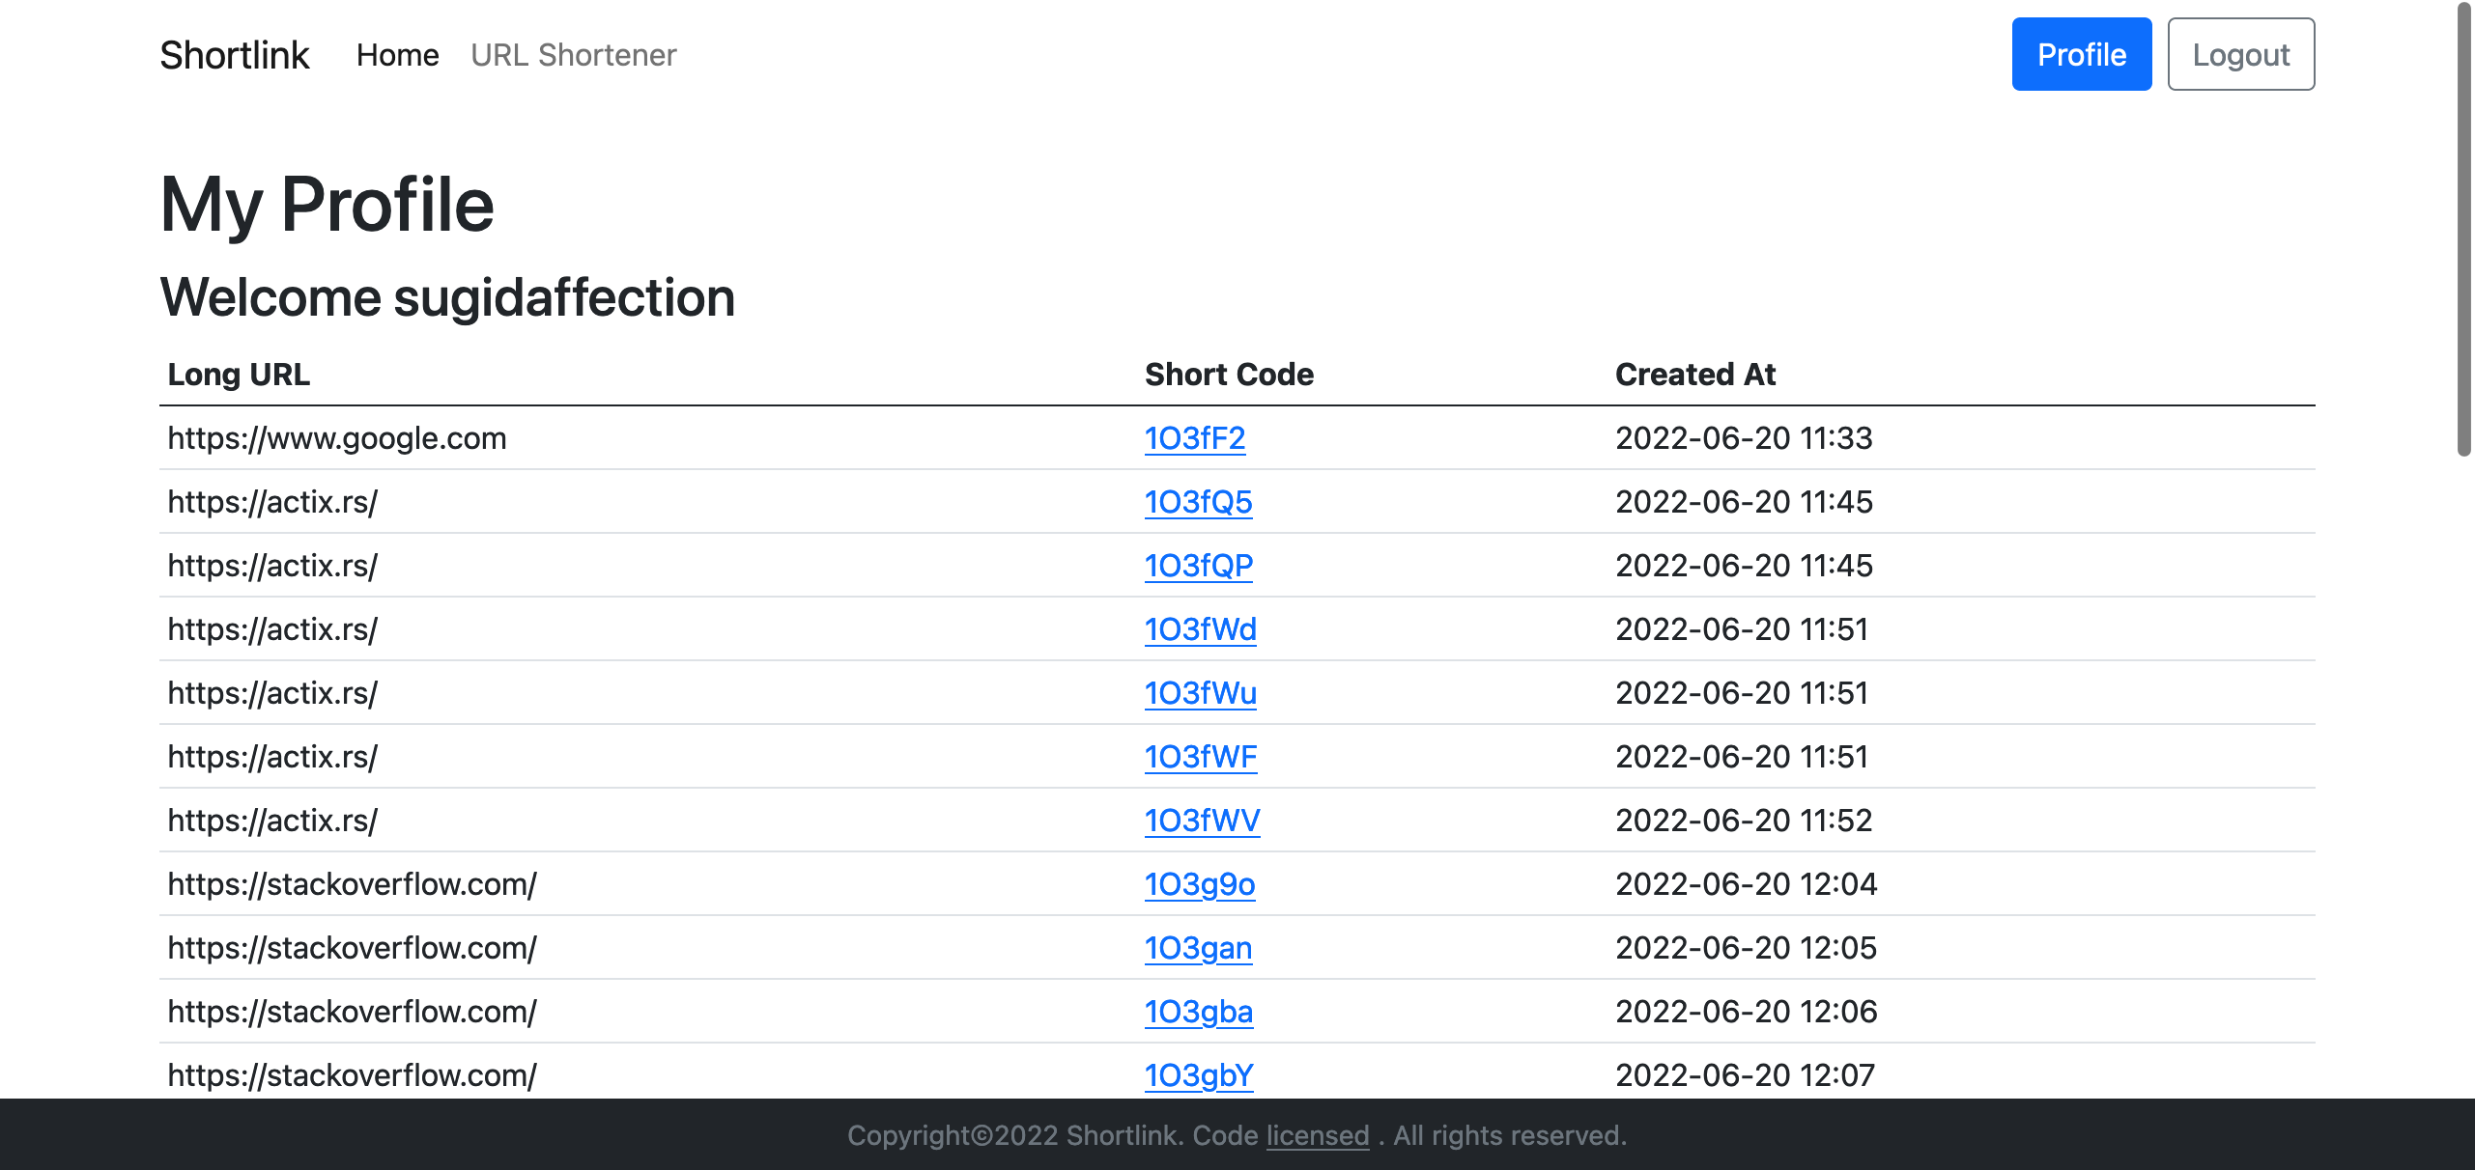Click the Shortlink logo text
The height and width of the screenshot is (1170, 2475).
tap(234, 54)
